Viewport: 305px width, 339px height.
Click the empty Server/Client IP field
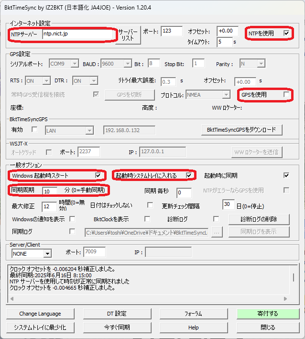coord(168,252)
